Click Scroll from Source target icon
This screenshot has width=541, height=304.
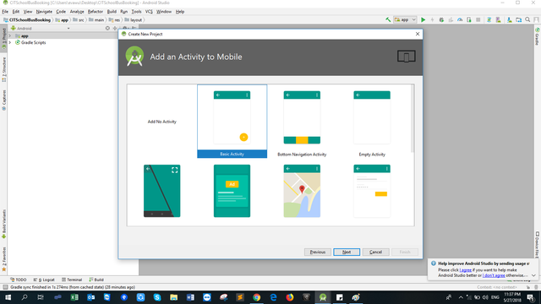(x=107, y=28)
